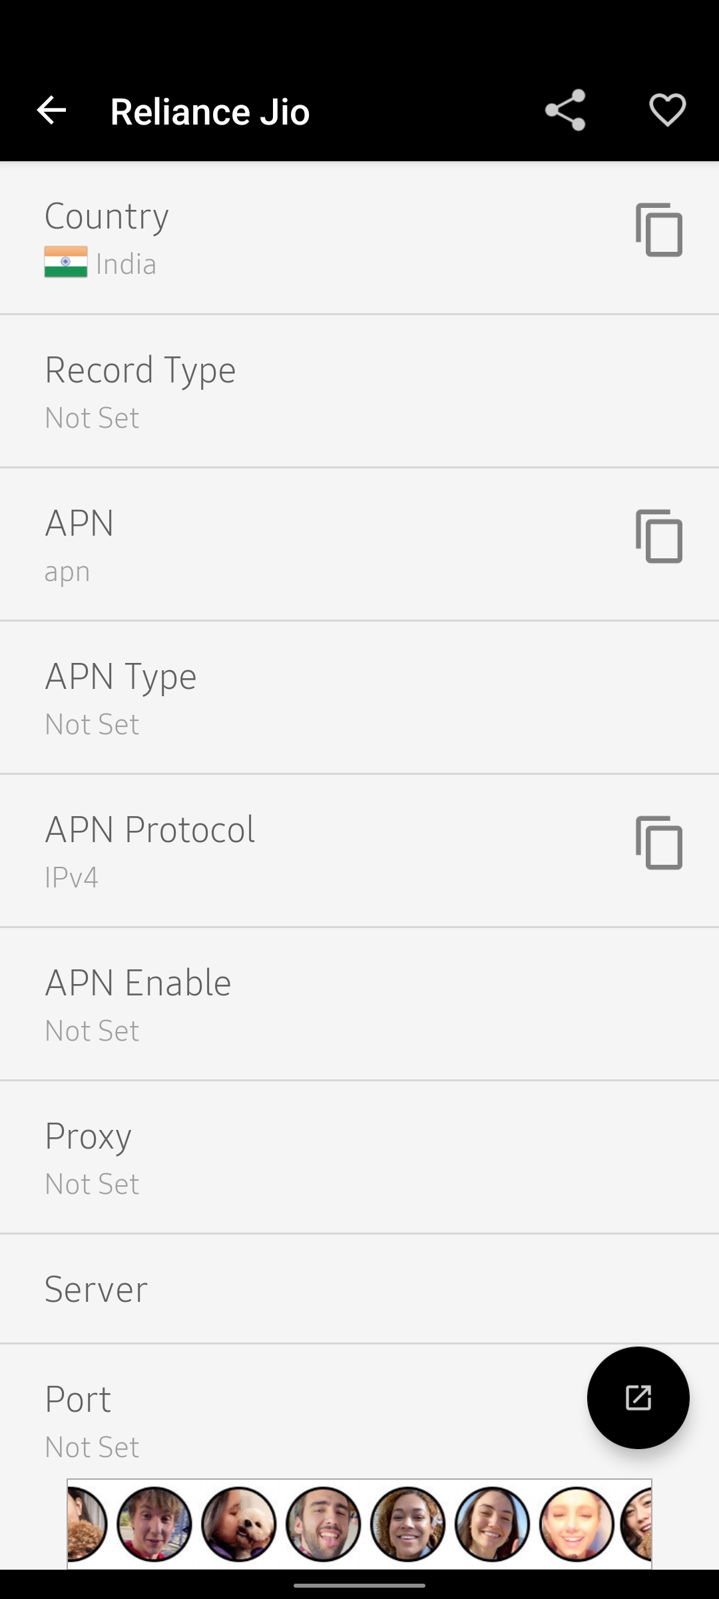This screenshot has height=1599, width=719.
Task: Add Reliance Jio to favorites
Action: (667, 111)
